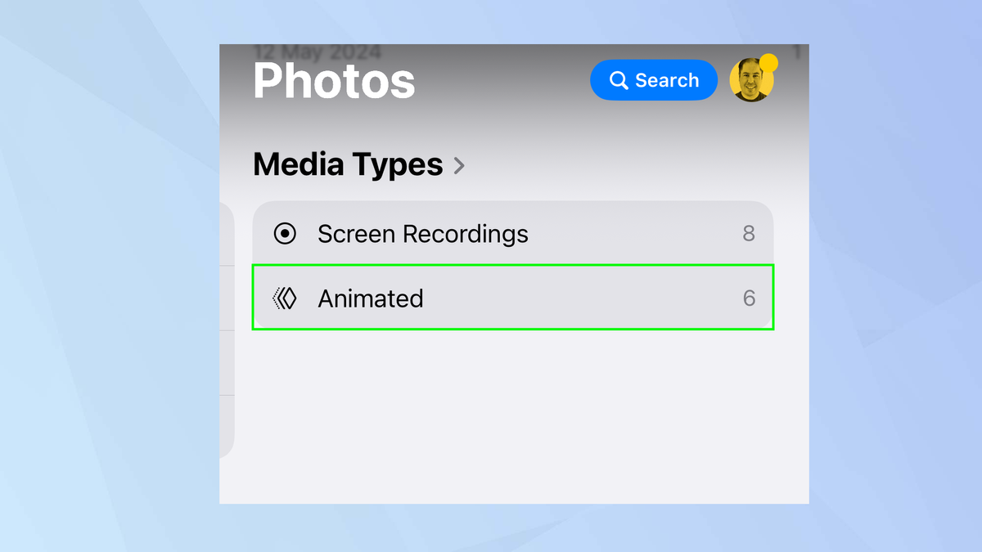Click the number 1 at top-right corner
This screenshot has height=552, width=982.
tap(796, 54)
